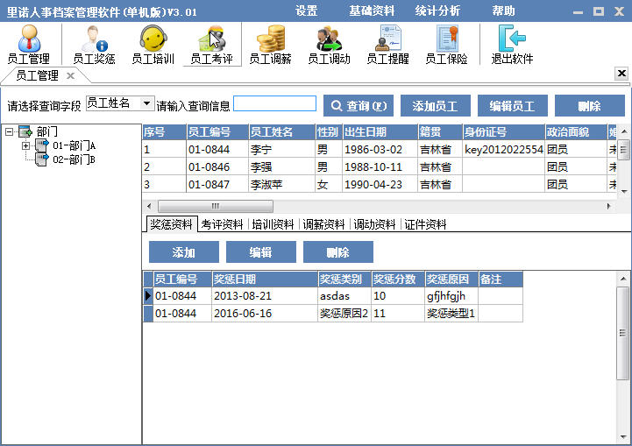Click the 02-部门B department icon

(41, 159)
